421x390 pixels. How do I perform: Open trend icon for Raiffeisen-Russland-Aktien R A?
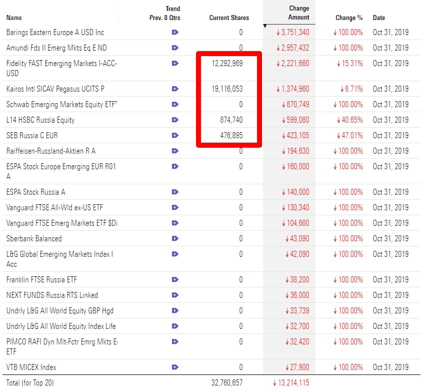pyautogui.click(x=175, y=151)
